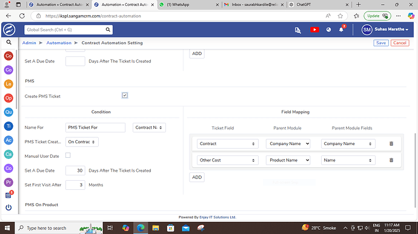
Task: Open the Le module sidebar icon
Action: (8, 84)
